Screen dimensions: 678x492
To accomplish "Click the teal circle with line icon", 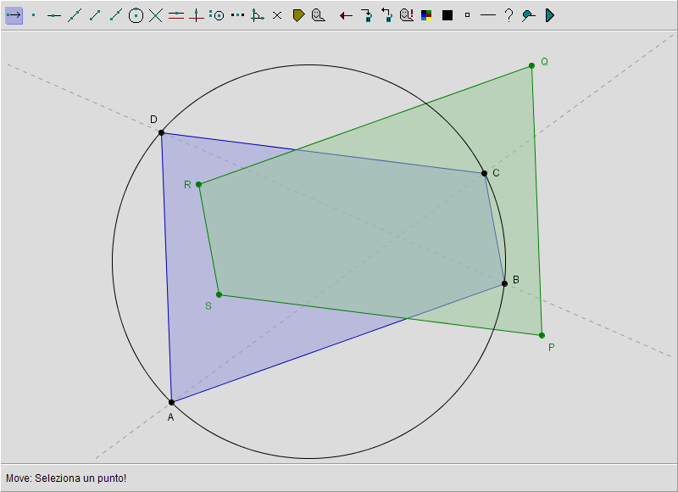I will (528, 15).
